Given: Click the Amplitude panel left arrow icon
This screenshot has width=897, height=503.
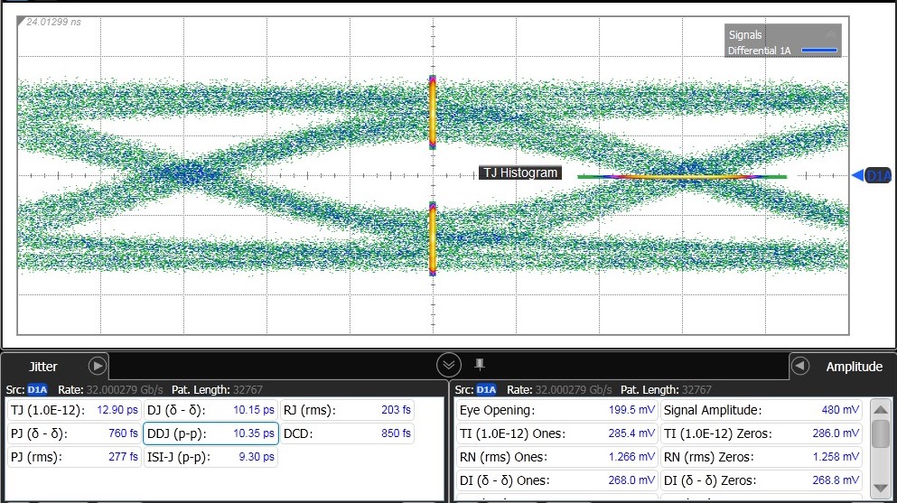Looking at the screenshot, I should point(799,366).
